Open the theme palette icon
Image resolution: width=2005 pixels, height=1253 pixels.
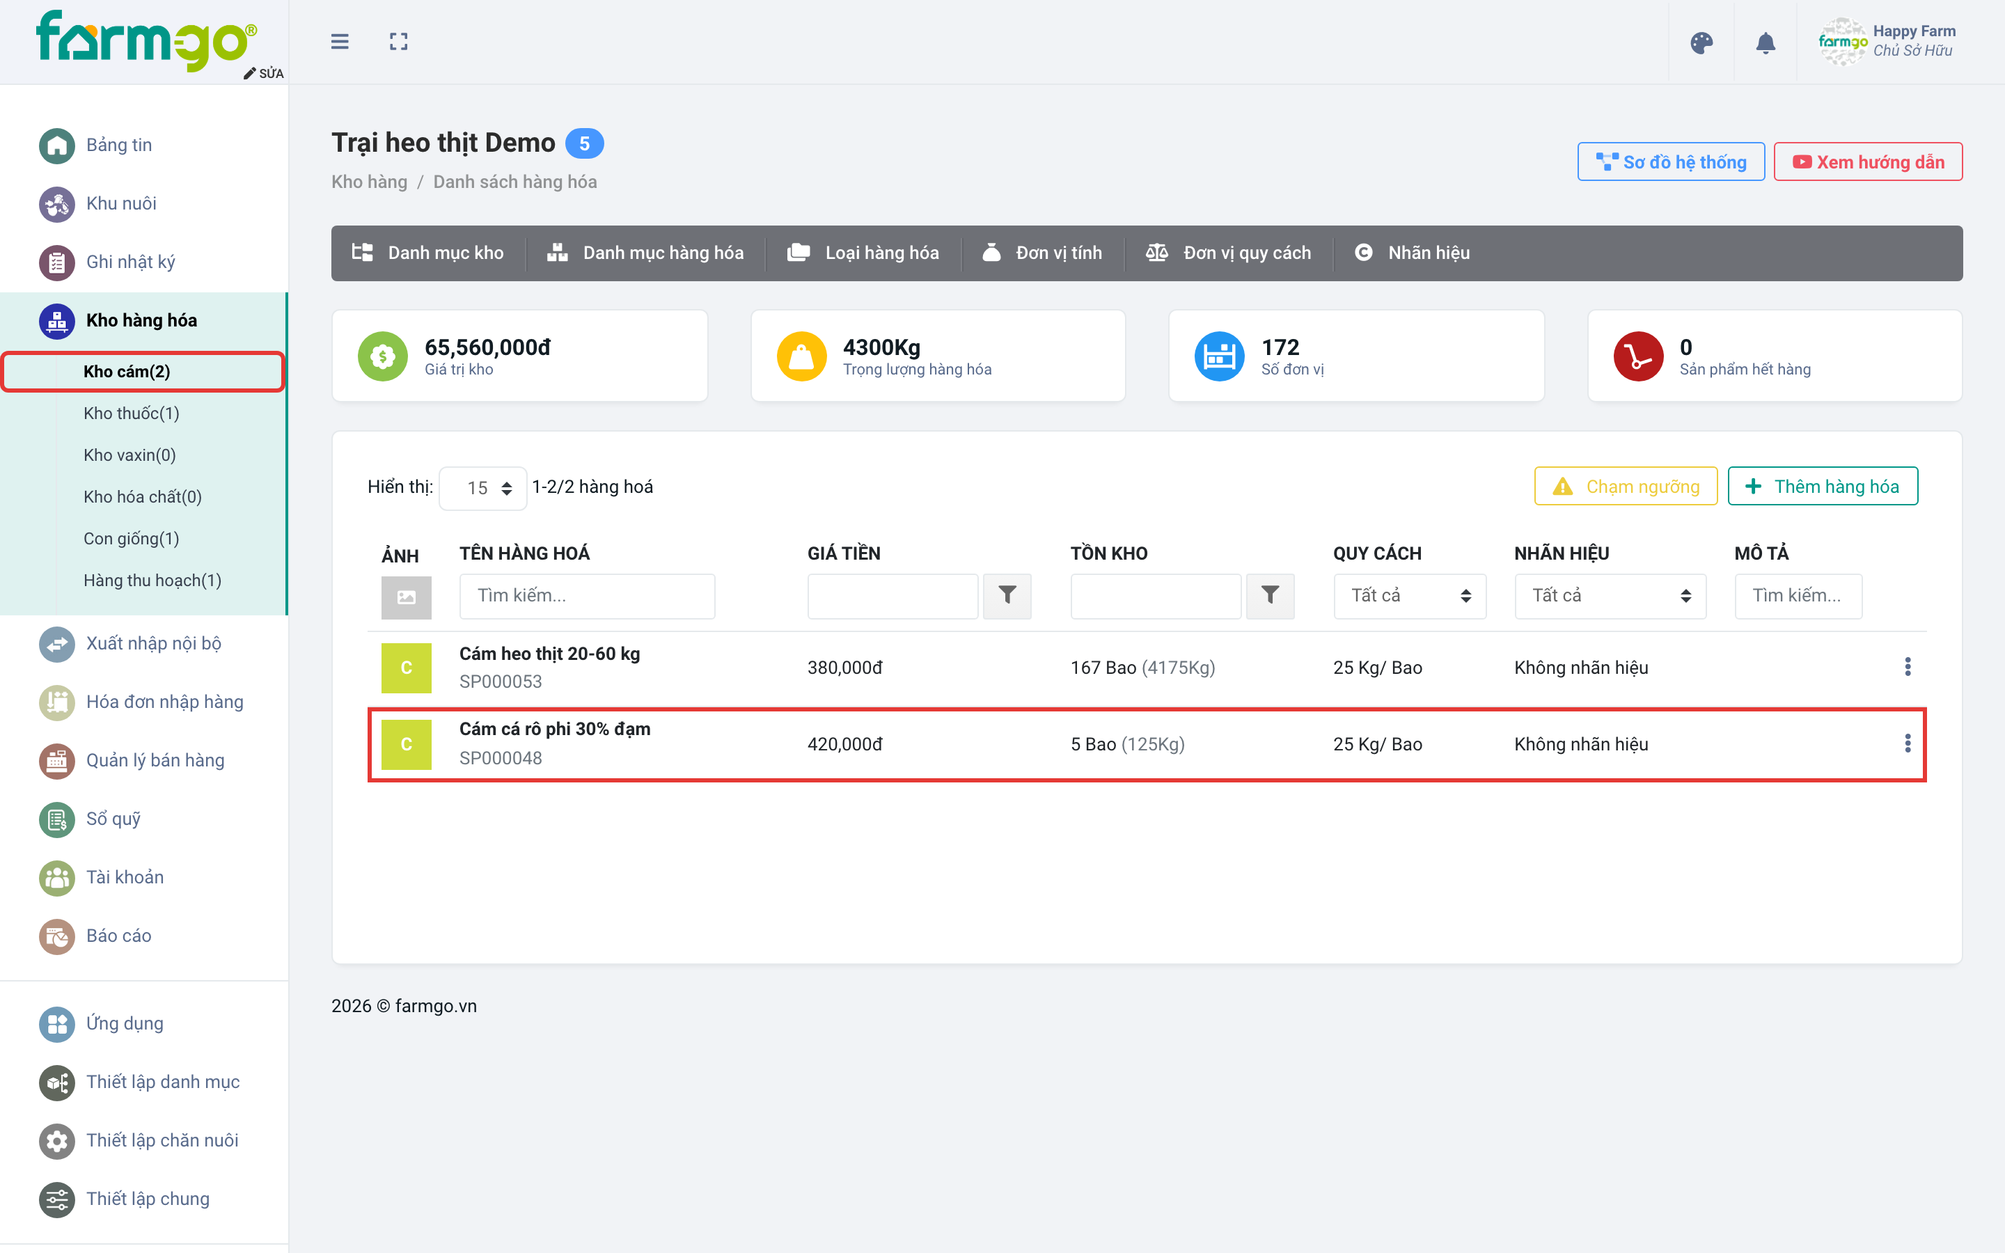pyautogui.click(x=1701, y=43)
